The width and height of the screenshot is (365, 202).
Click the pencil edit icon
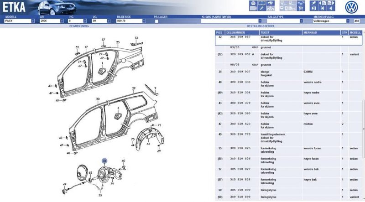pos(261,8)
